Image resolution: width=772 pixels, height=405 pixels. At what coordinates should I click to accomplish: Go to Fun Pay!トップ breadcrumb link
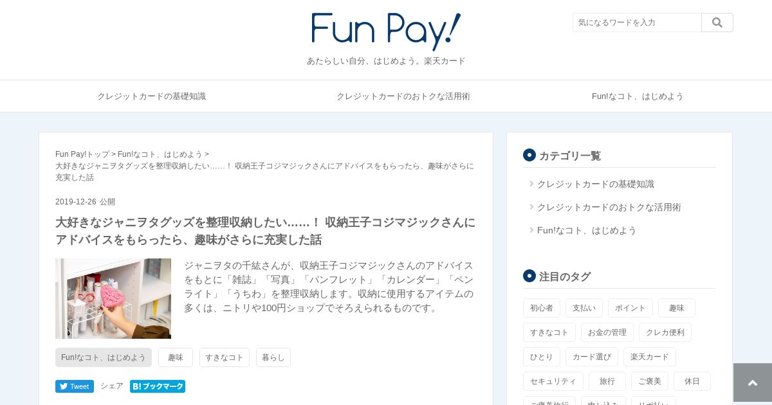tap(82, 154)
